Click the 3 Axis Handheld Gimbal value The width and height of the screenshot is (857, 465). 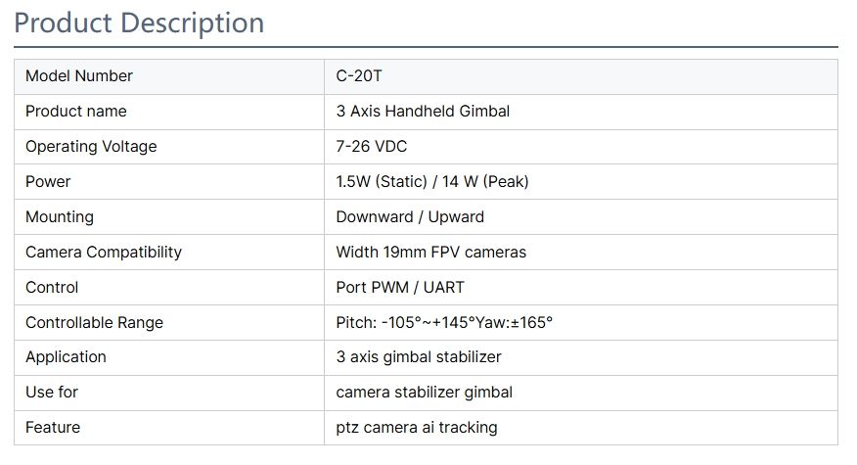point(423,112)
